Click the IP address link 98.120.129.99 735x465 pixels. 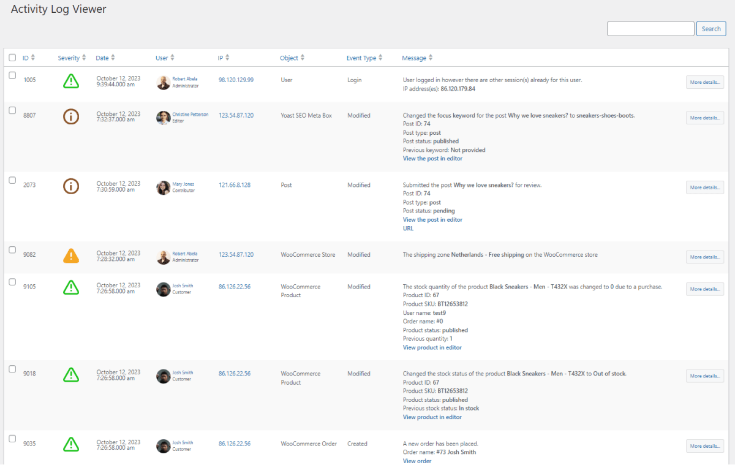236,78
